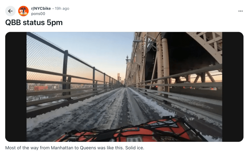Click the left black letterbox bar of video

click(16, 87)
